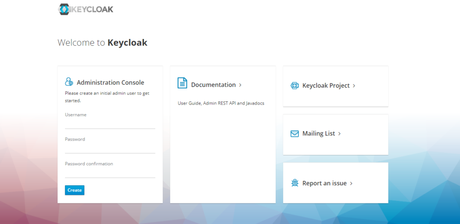Click 'User Guide, Admin REST API and Javadocs' text
The width and height of the screenshot is (460, 224).
(x=221, y=103)
